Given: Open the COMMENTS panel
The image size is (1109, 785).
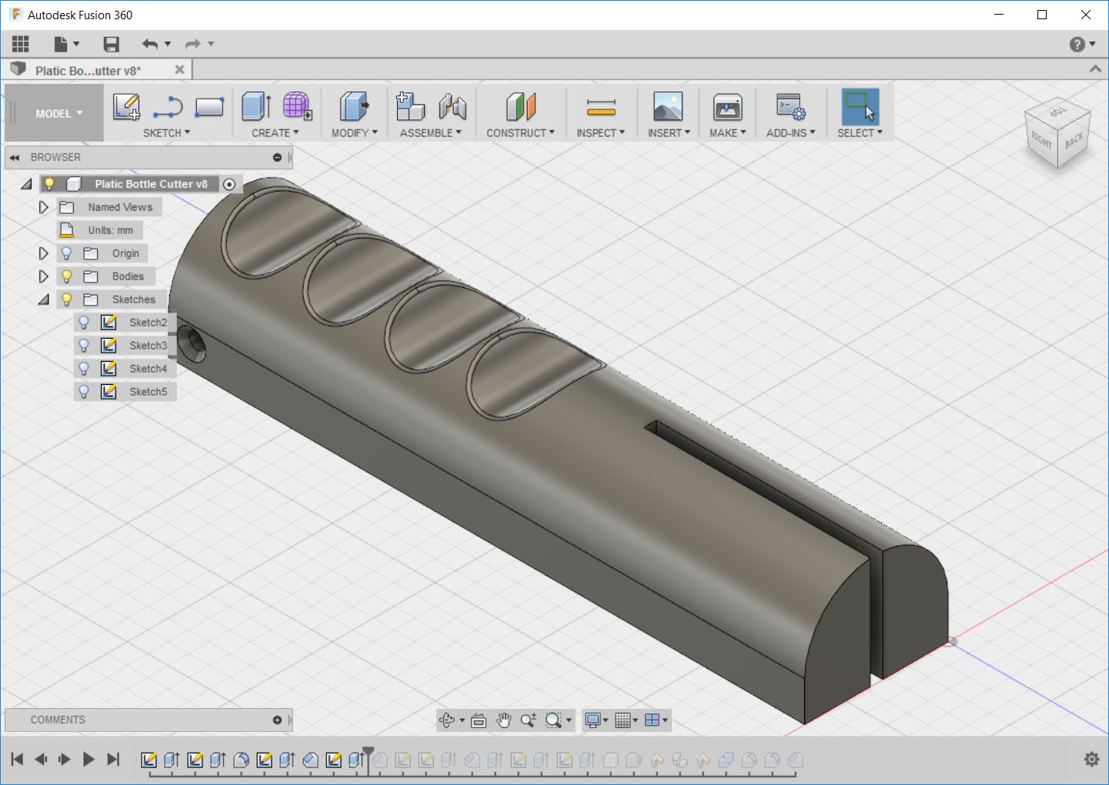Looking at the screenshot, I should tap(57, 720).
